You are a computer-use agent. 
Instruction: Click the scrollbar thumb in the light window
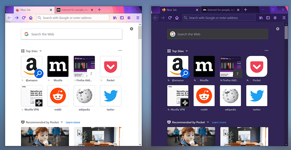pos(140,32)
